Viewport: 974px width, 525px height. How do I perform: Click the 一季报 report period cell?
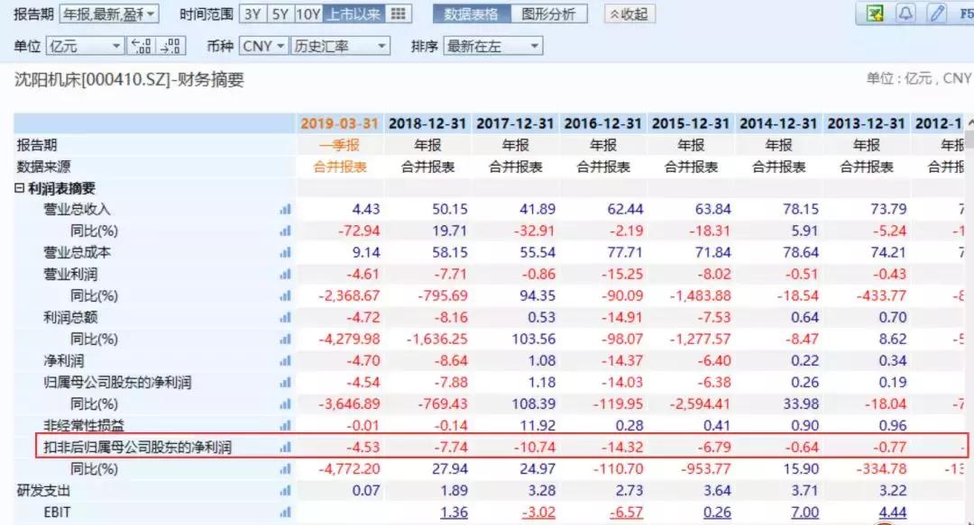point(339,145)
